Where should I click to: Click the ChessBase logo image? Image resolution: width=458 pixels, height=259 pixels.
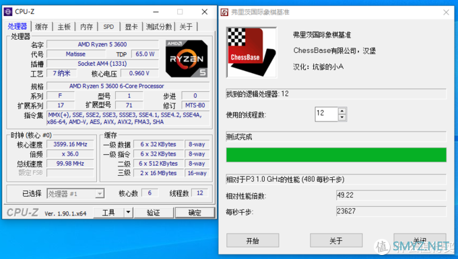click(251, 52)
